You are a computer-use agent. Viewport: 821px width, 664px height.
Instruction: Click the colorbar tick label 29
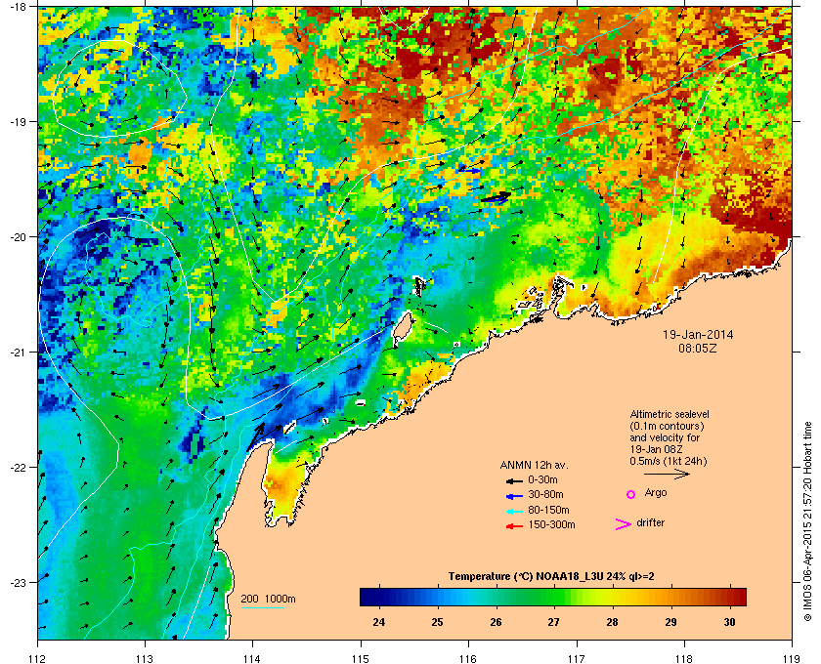tap(670, 622)
